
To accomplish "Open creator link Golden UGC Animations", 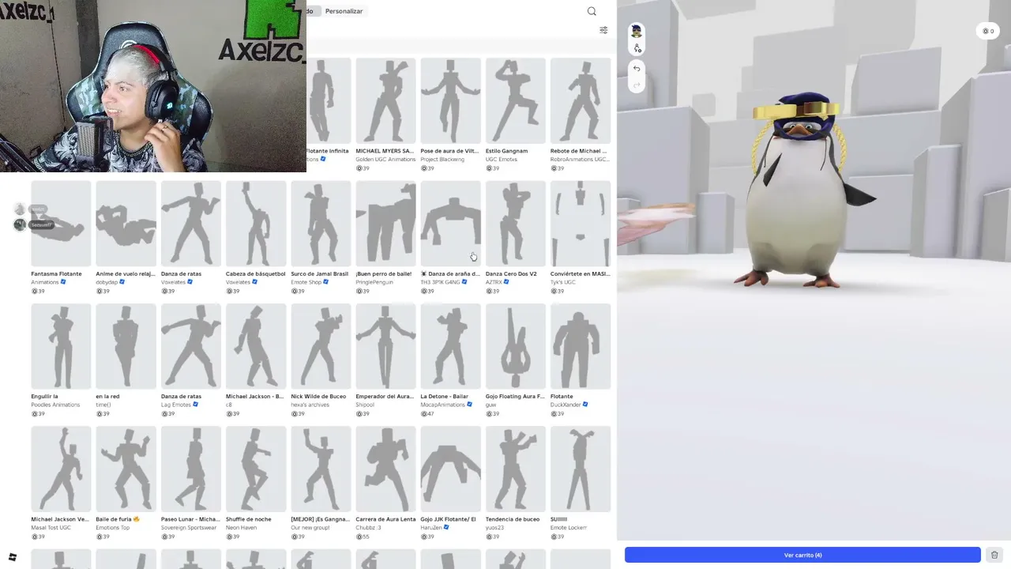I will pos(385,160).
